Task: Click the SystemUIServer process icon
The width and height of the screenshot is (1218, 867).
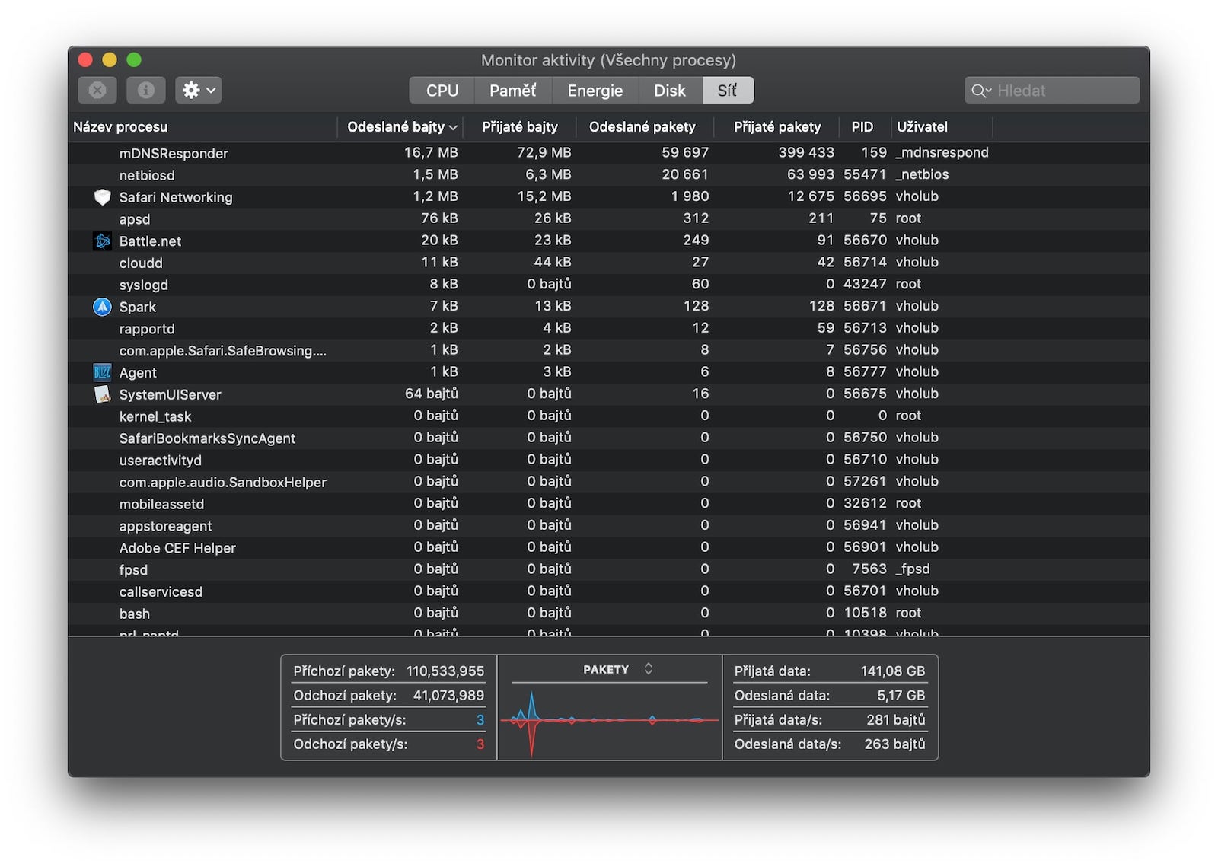Action: [102, 394]
